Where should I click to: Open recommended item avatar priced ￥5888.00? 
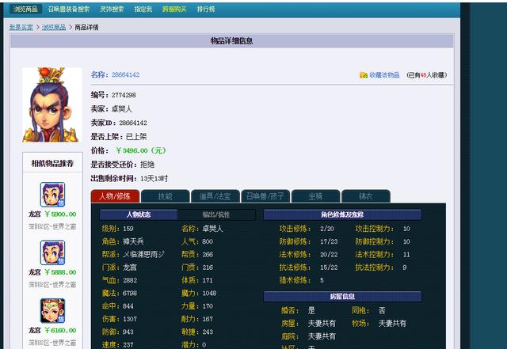pyautogui.click(x=52, y=252)
